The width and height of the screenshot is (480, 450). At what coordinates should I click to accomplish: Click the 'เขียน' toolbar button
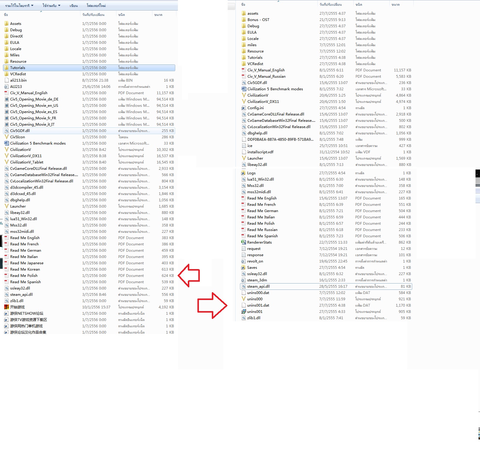click(73, 5)
